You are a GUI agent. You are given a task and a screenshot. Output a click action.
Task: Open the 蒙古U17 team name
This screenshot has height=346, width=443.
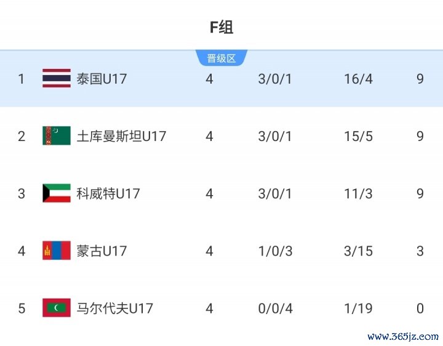[x=102, y=251]
